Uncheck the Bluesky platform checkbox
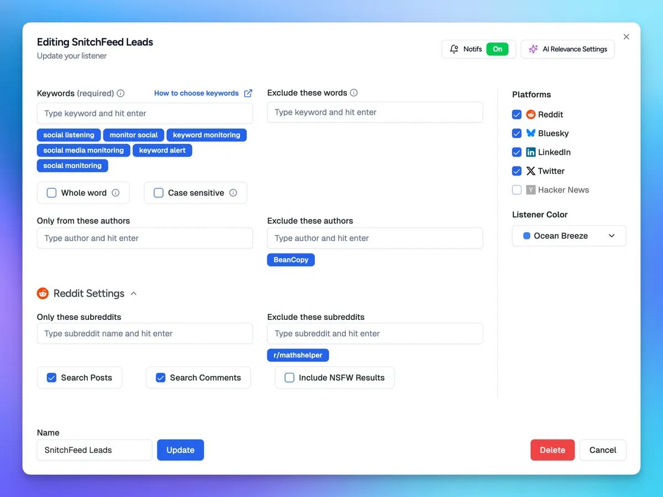Viewport: 663px width, 497px height. pyautogui.click(x=517, y=133)
